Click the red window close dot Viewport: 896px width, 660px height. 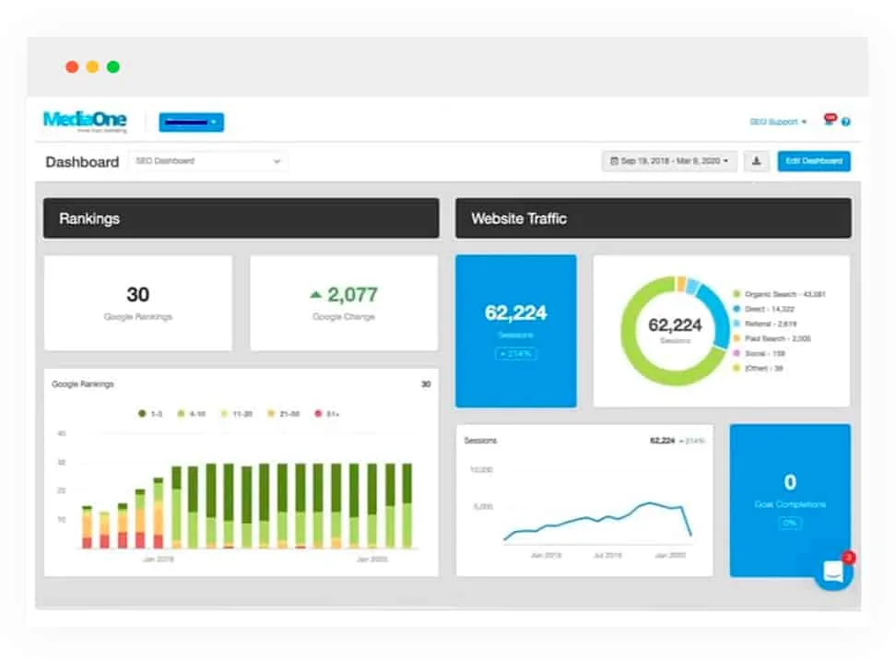[72, 67]
